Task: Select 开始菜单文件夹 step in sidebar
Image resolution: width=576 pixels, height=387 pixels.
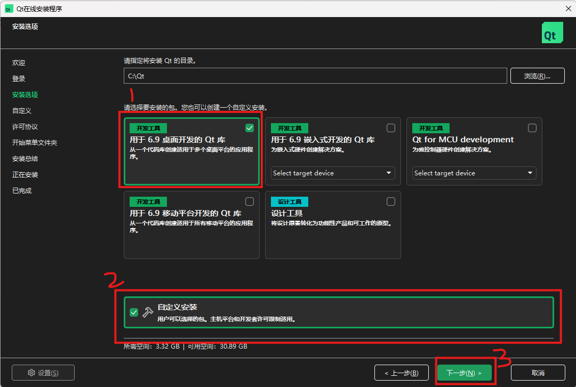Action: 35,142
